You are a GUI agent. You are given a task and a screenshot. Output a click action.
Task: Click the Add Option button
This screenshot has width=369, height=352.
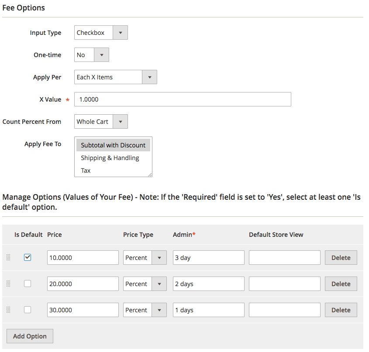coord(30,336)
